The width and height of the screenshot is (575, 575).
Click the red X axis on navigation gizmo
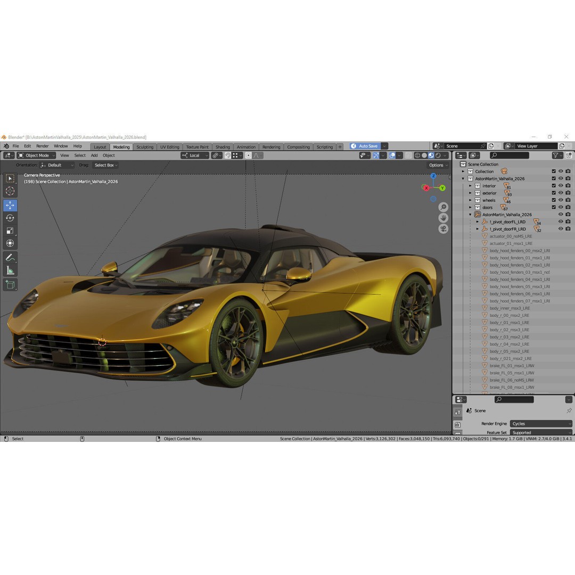point(426,188)
